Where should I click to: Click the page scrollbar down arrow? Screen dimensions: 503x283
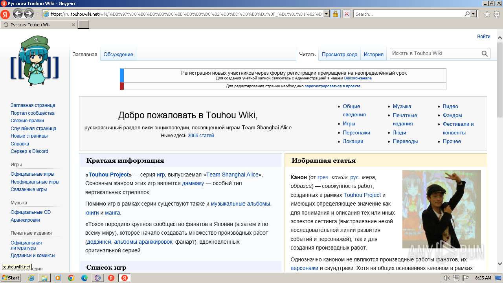pyautogui.click(x=499, y=264)
